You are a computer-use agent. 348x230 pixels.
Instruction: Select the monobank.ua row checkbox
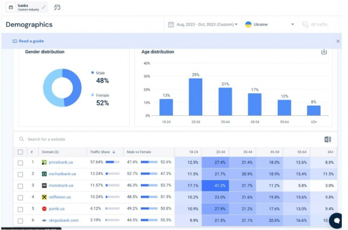point(20,186)
